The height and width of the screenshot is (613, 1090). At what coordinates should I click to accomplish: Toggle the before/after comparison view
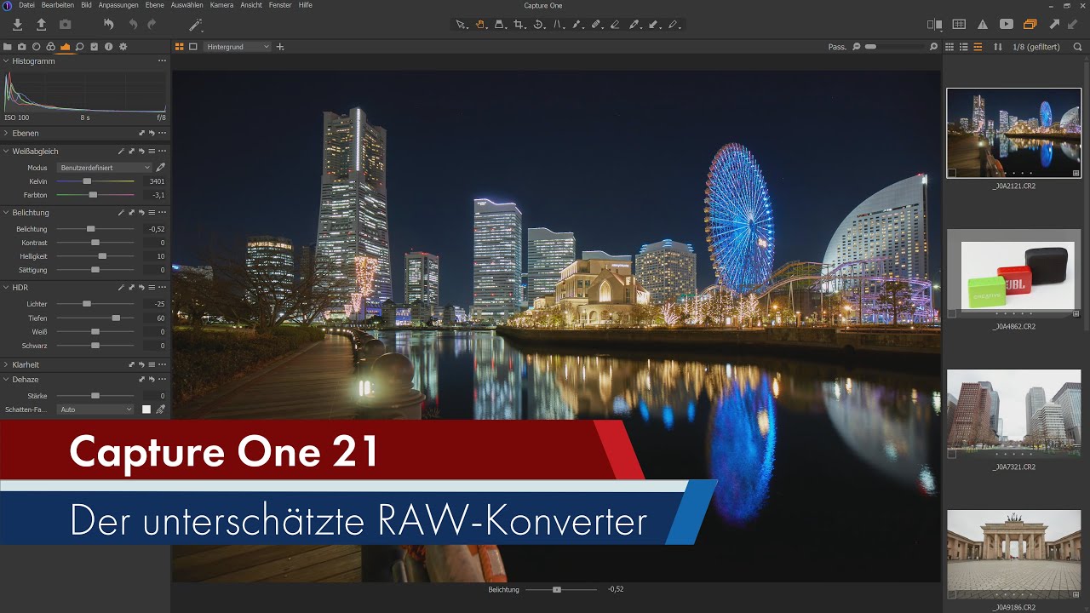click(x=935, y=25)
